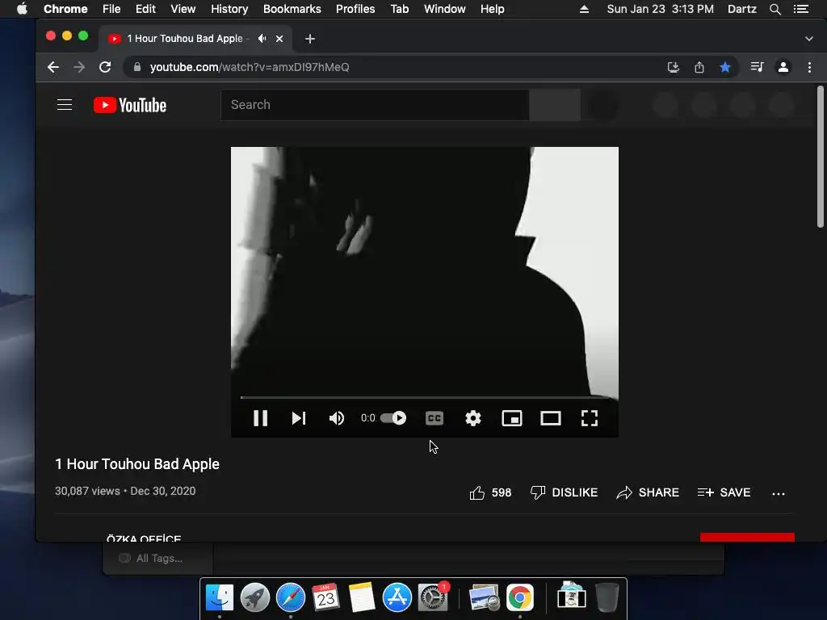
Task: Install app icon in address bar
Action: tap(673, 67)
